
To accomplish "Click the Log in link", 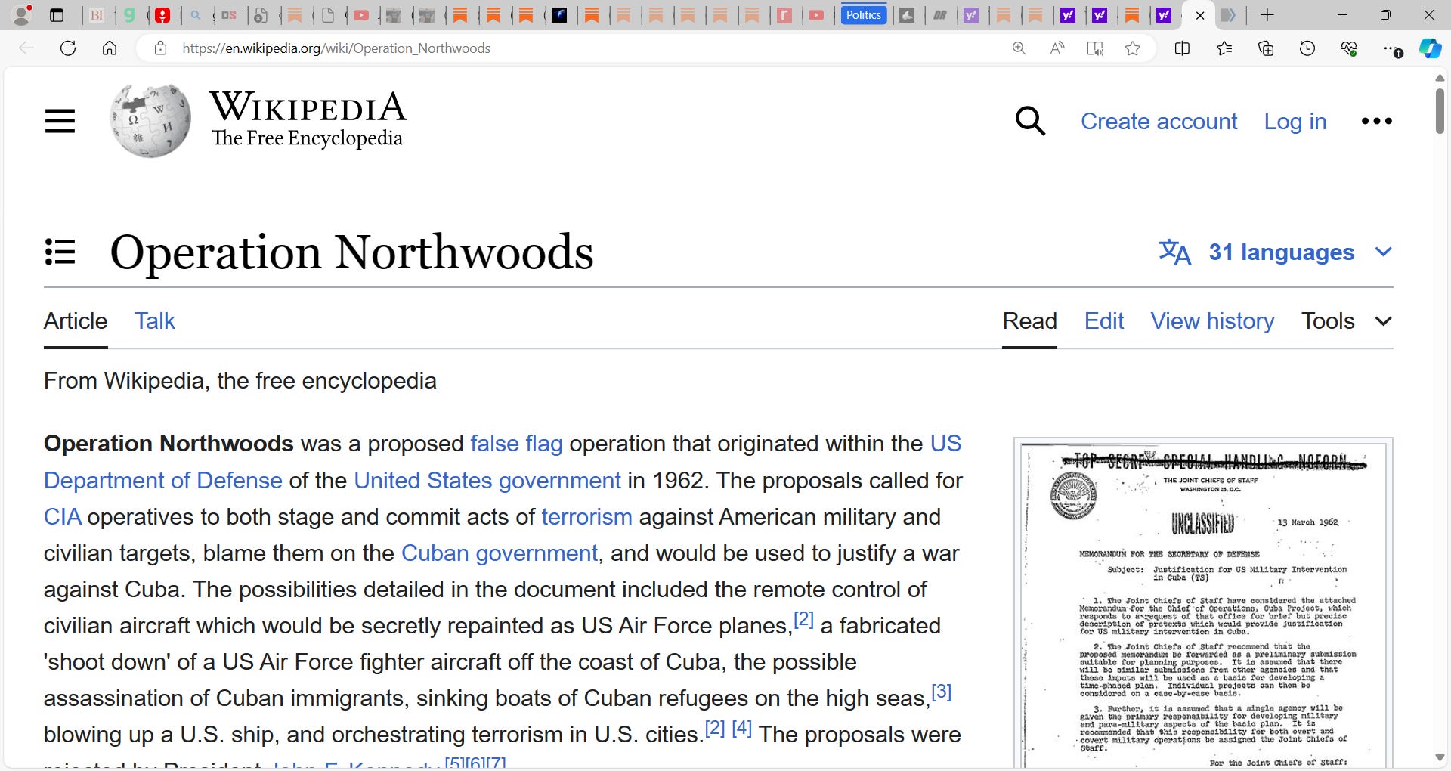I will tap(1295, 122).
